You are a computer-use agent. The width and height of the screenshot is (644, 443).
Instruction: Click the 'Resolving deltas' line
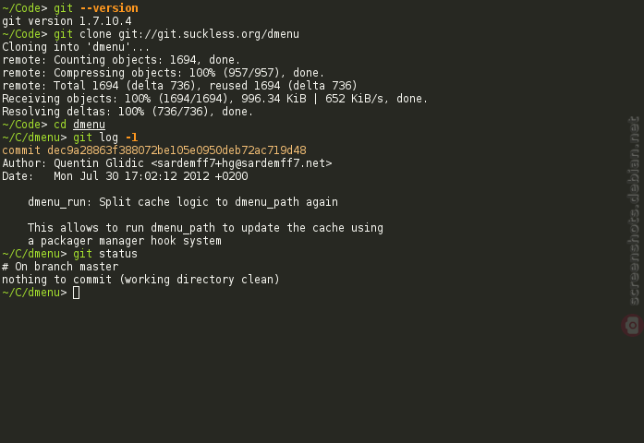coord(128,112)
